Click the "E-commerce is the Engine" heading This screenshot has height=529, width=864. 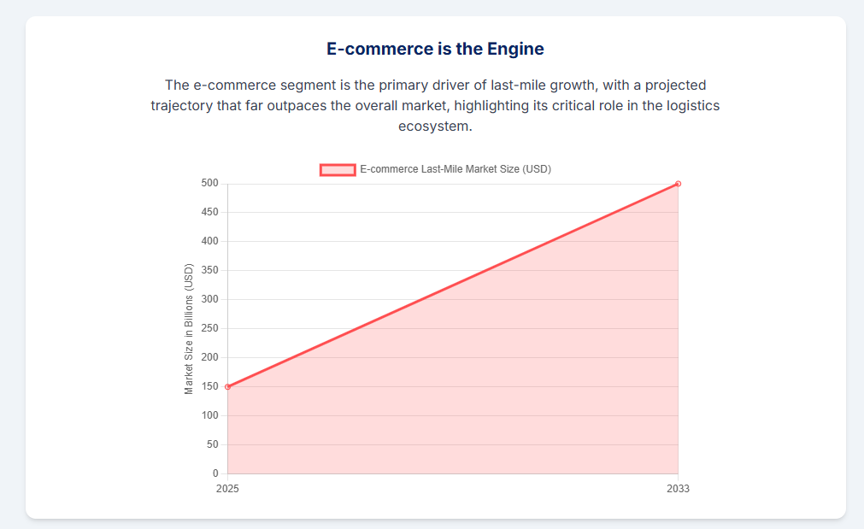point(435,49)
